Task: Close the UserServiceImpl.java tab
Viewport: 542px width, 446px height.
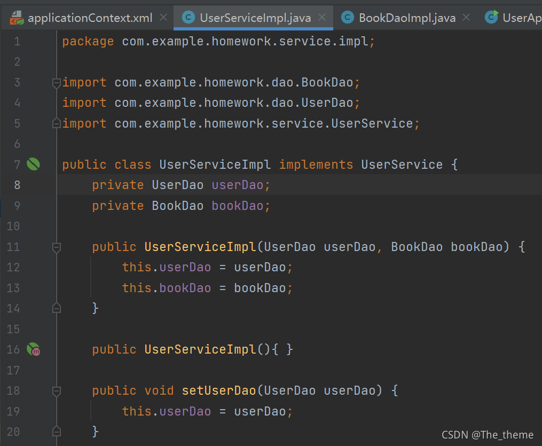Action: 322,17
